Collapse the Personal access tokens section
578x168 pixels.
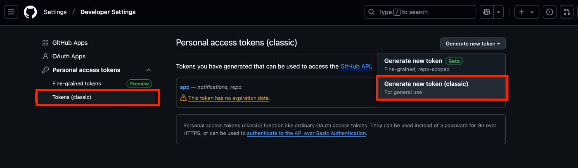149,70
